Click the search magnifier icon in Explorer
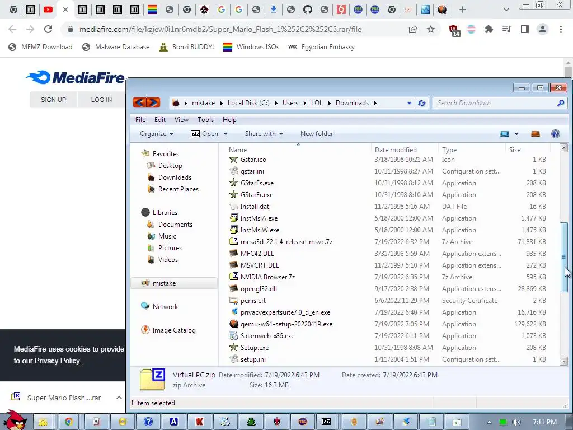 (561, 103)
